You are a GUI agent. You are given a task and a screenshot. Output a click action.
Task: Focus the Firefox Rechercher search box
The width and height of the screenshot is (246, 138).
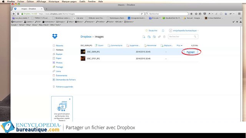(167, 14)
